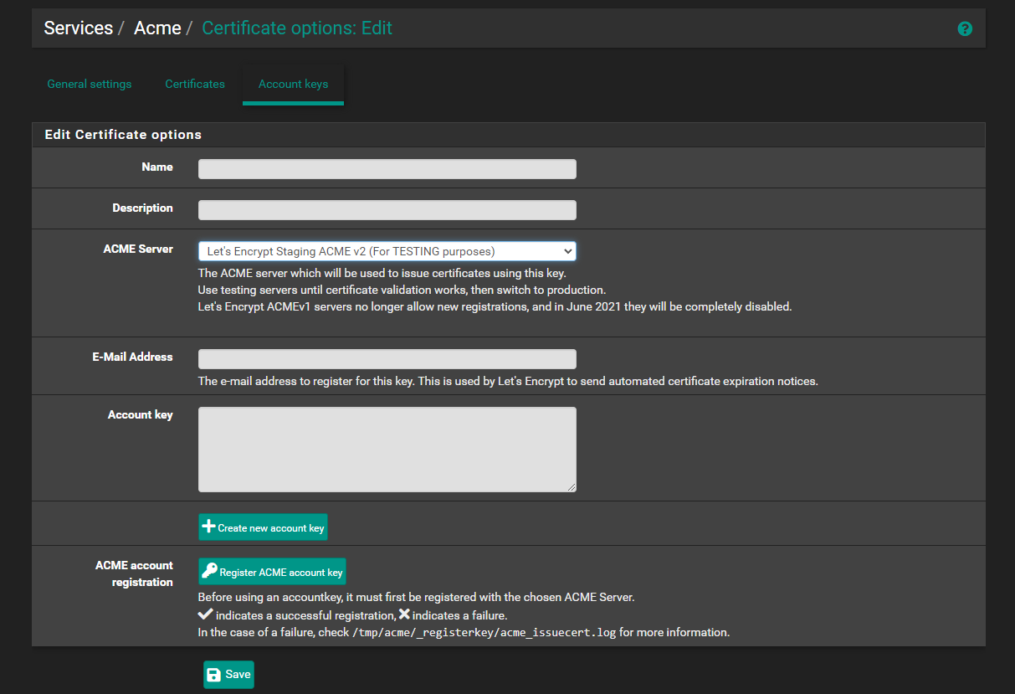This screenshot has height=694, width=1015.
Task: Select the Account keys tab
Action: coord(293,84)
